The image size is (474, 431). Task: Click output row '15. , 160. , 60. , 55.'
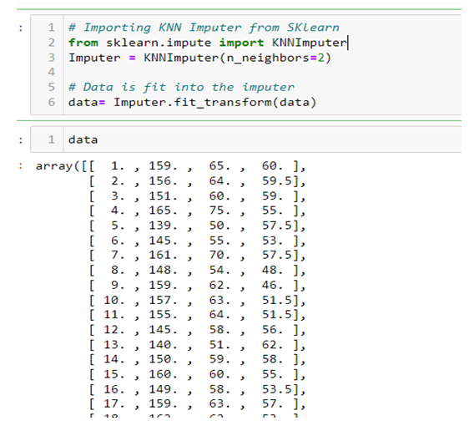click(197, 374)
